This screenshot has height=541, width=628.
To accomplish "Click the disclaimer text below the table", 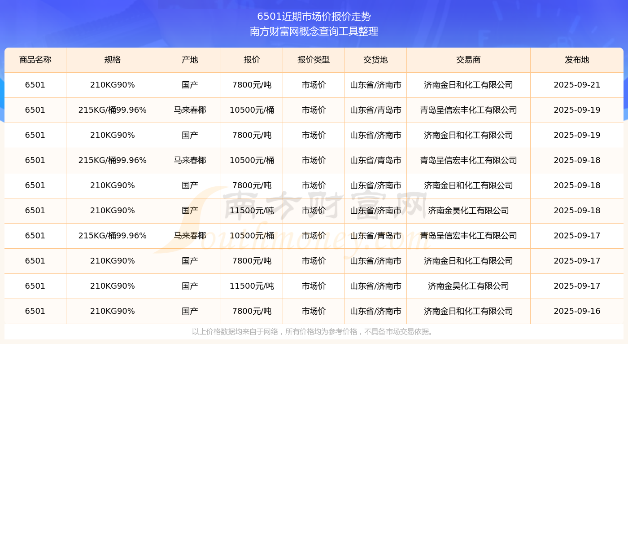I will pyautogui.click(x=313, y=332).
